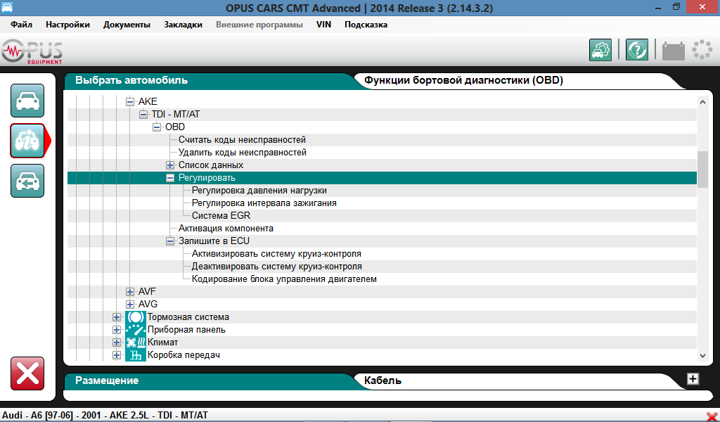Select Деактивировать систему круиз-контроля
The height and width of the screenshot is (422, 720).
tap(277, 267)
